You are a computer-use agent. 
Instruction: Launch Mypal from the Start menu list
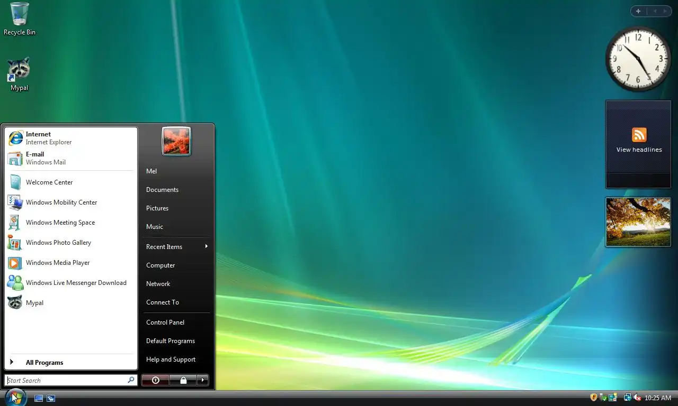point(71,303)
